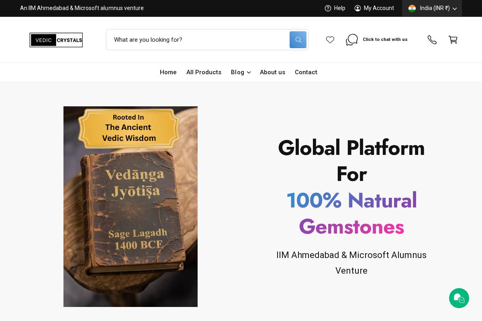Click the Vedic Crystals logo

[x=56, y=40]
